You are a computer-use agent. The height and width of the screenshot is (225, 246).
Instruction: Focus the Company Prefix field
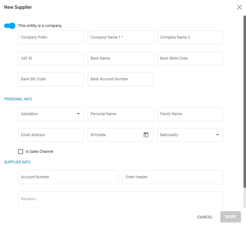pyautogui.click(x=51, y=37)
